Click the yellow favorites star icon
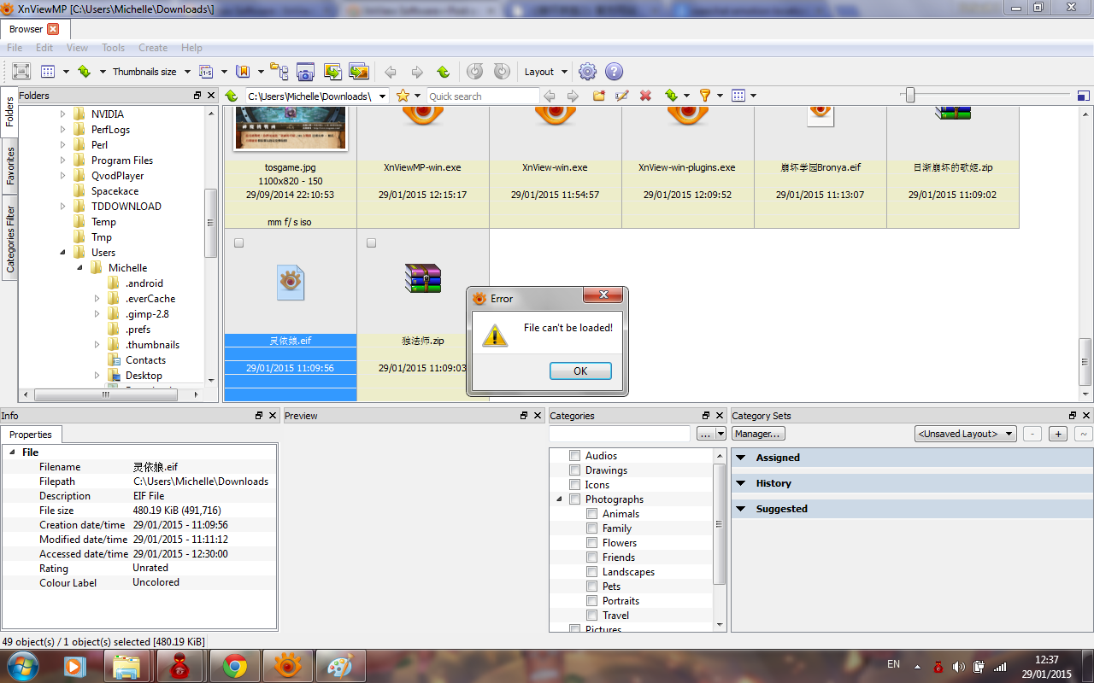 click(403, 96)
